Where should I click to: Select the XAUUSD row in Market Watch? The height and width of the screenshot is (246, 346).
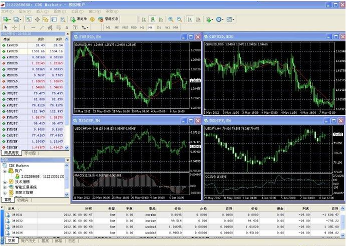pyautogui.click(x=33, y=51)
